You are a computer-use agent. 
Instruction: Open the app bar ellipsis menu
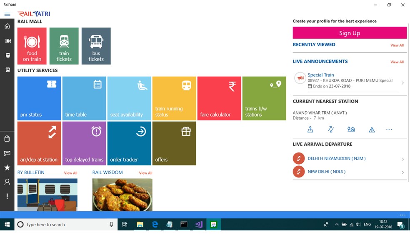(402, 215)
